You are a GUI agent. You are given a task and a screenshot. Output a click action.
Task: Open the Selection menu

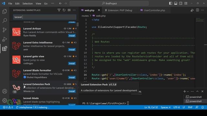coord(27,4)
